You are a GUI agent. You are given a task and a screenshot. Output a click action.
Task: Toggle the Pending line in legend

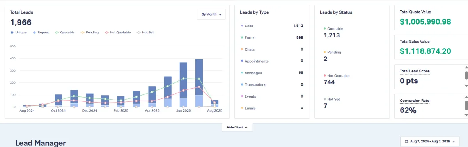(89, 32)
